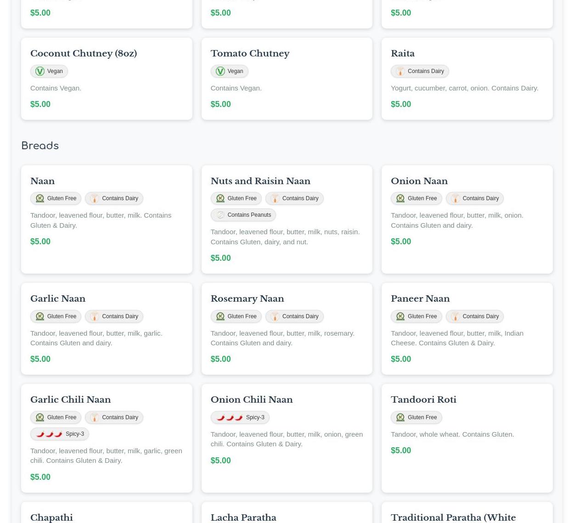Click the $5.00 price on Raita
The height and width of the screenshot is (523, 574).
pos(400,104)
